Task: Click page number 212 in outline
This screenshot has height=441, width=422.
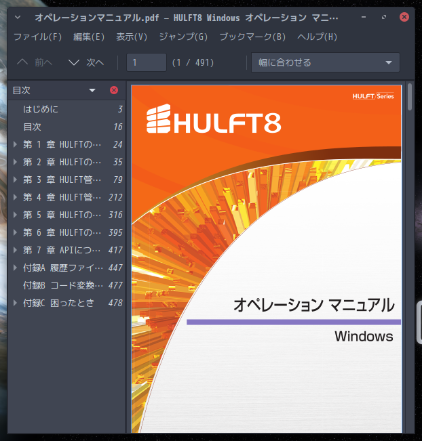Action: coord(115,197)
